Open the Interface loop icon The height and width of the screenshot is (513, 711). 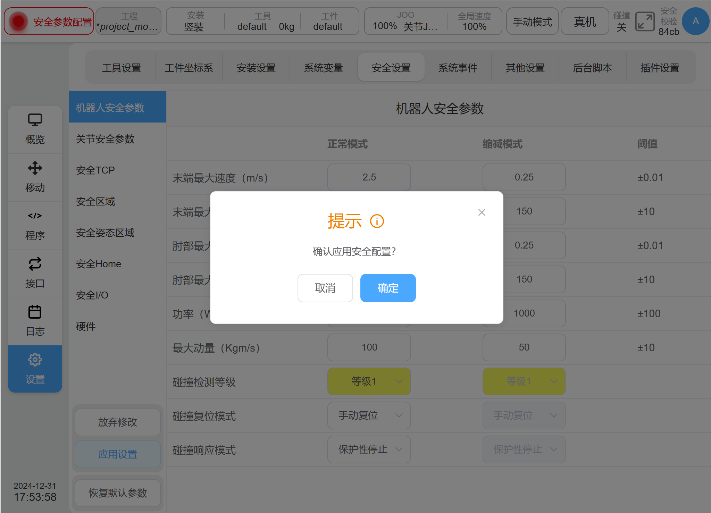(35, 264)
